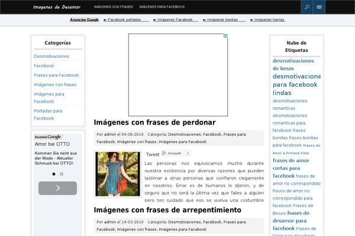Select the first filled dot in ad carousel
The height and width of the screenshot is (236, 355).
pos(54,174)
